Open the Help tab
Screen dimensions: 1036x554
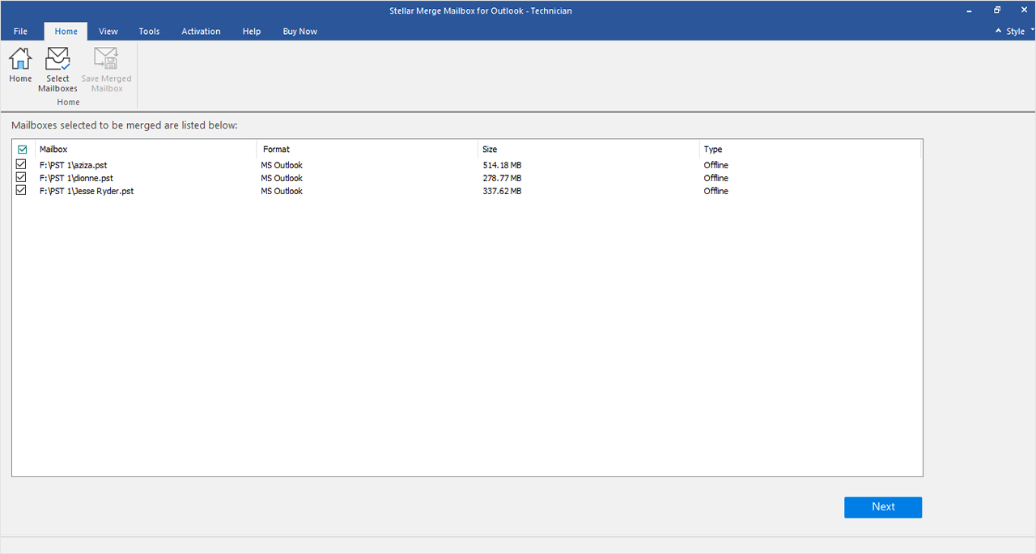click(x=252, y=32)
